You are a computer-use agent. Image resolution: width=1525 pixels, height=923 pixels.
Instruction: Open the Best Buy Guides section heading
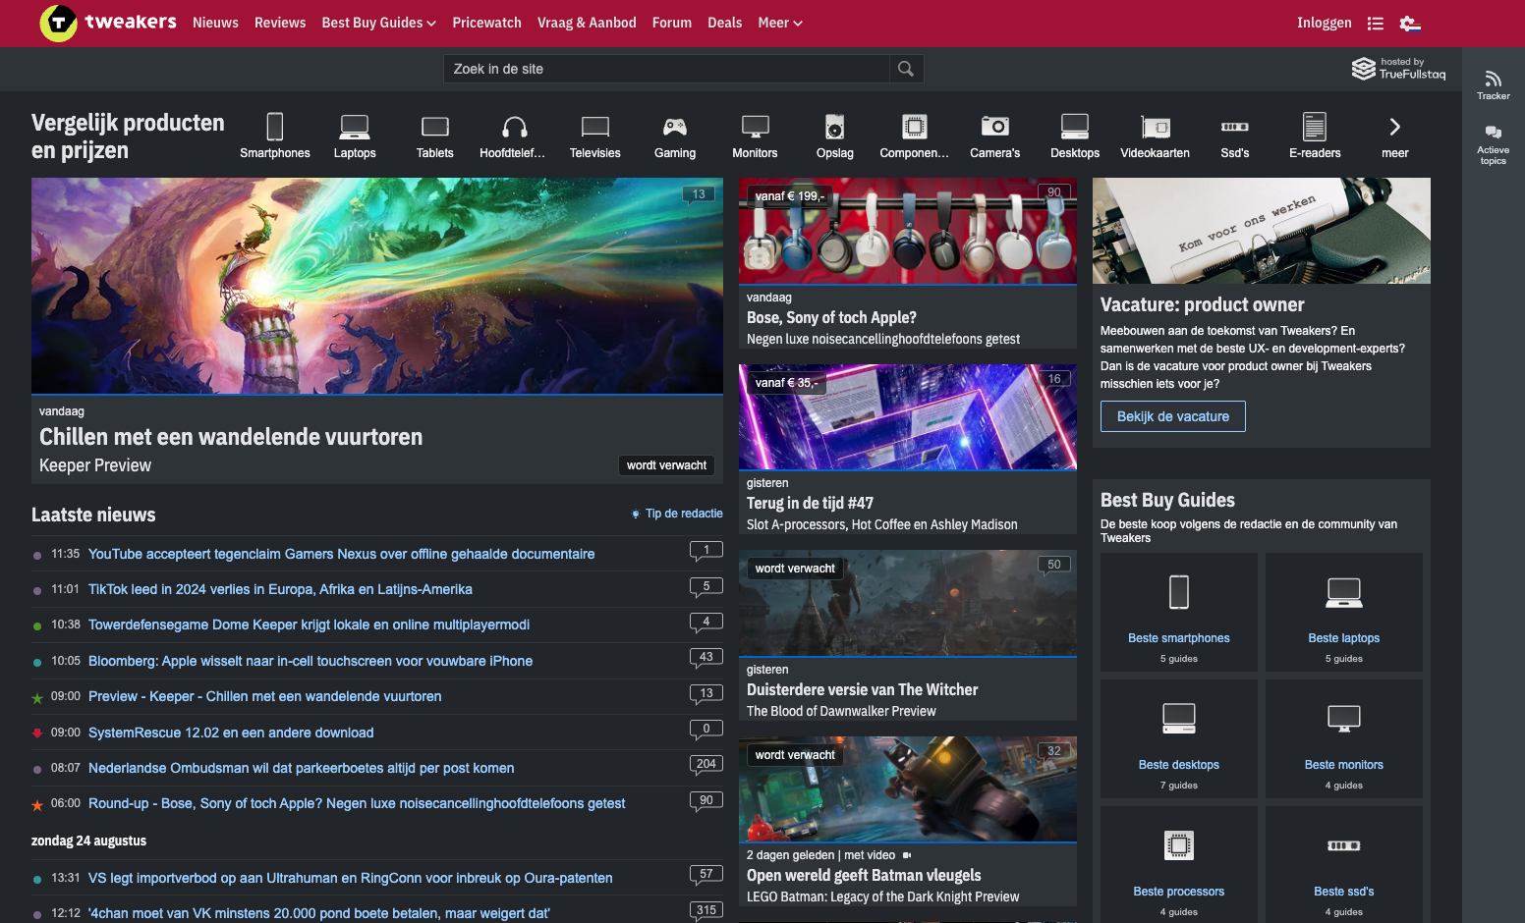pyautogui.click(x=1167, y=500)
